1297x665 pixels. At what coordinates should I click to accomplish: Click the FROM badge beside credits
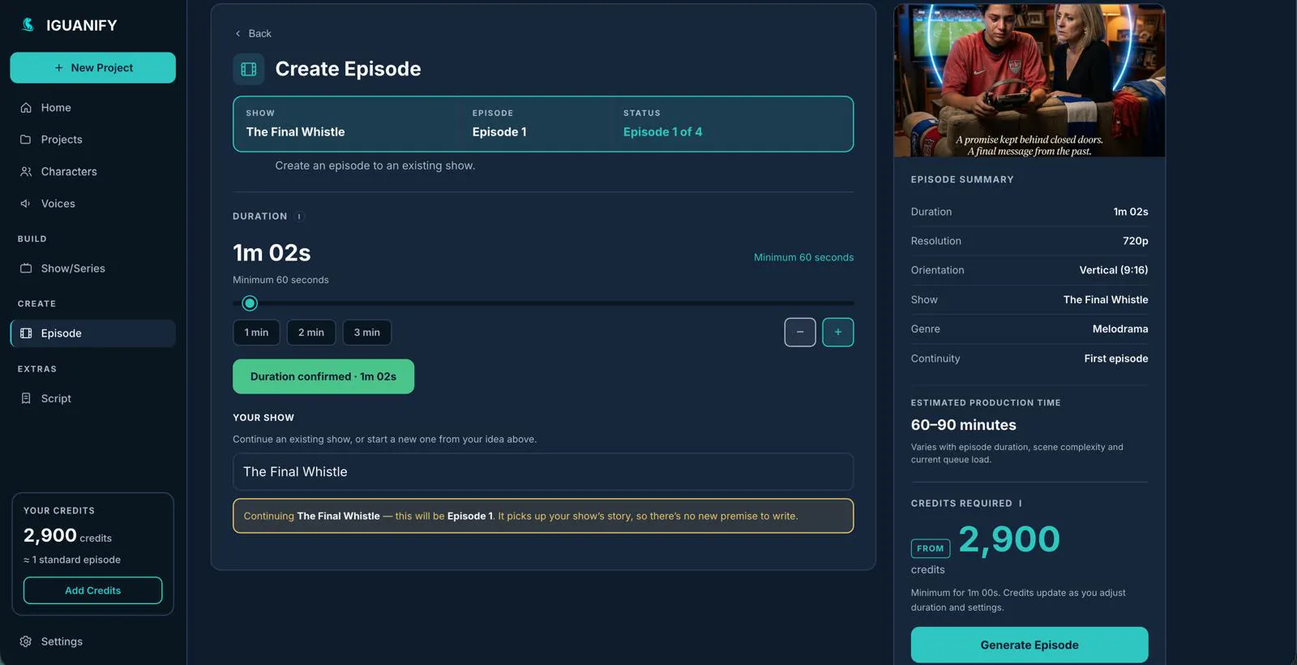(930, 548)
